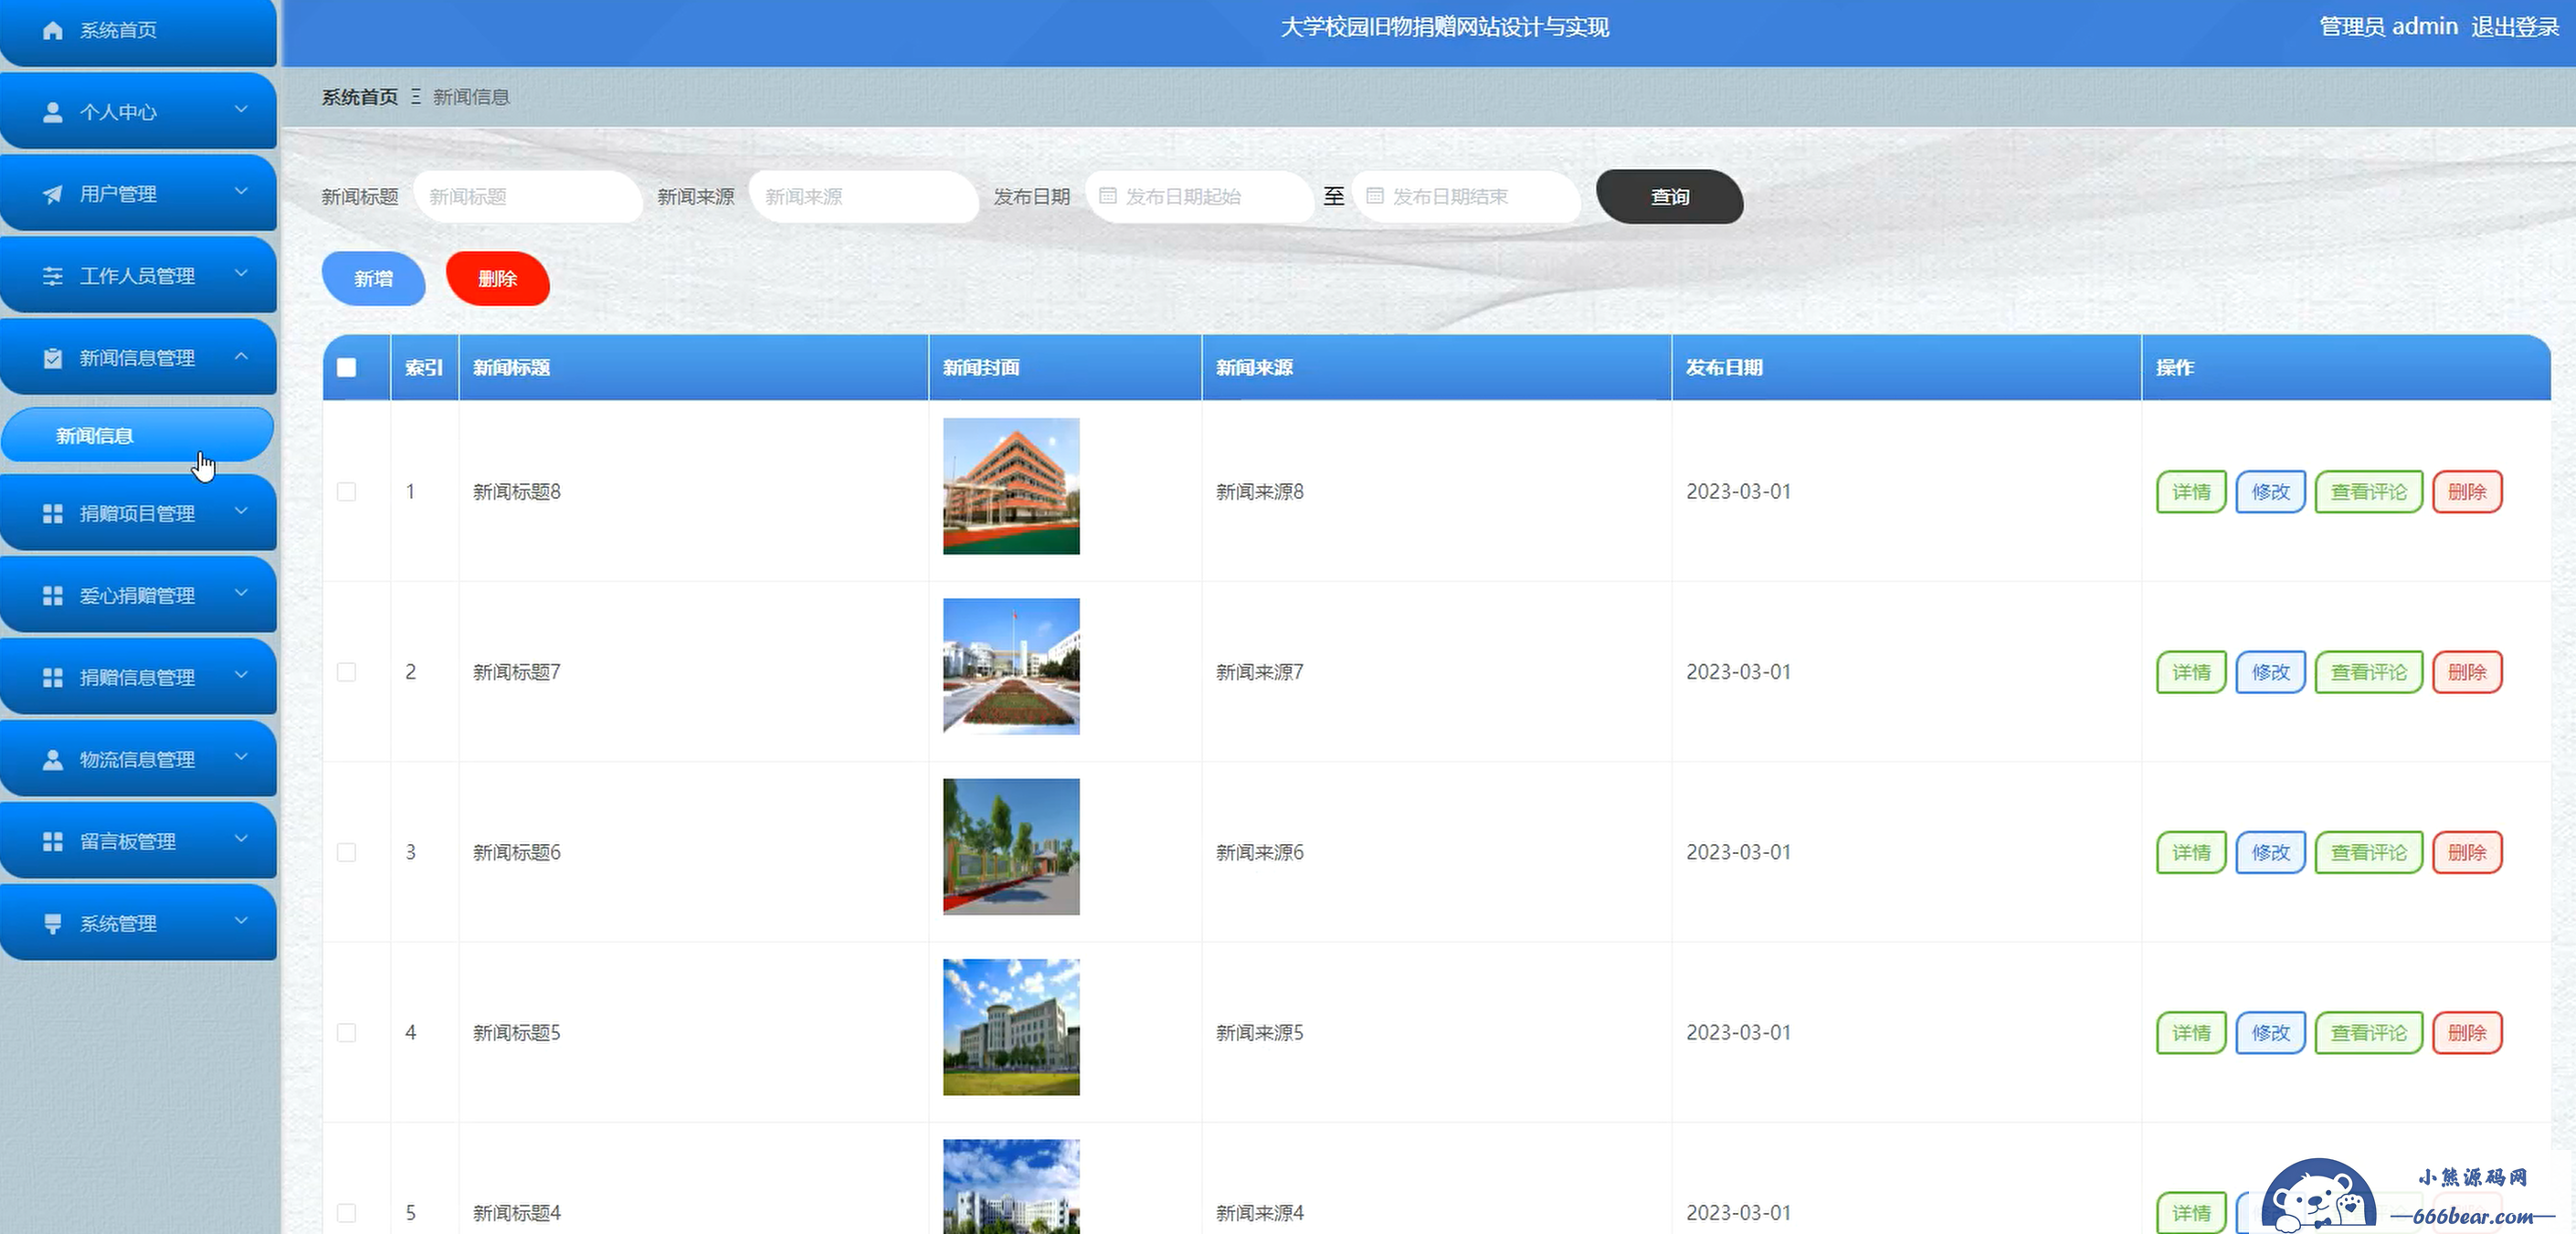Expand the 工作人员管理 menu chevron
The image size is (2576, 1234).
point(241,273)
